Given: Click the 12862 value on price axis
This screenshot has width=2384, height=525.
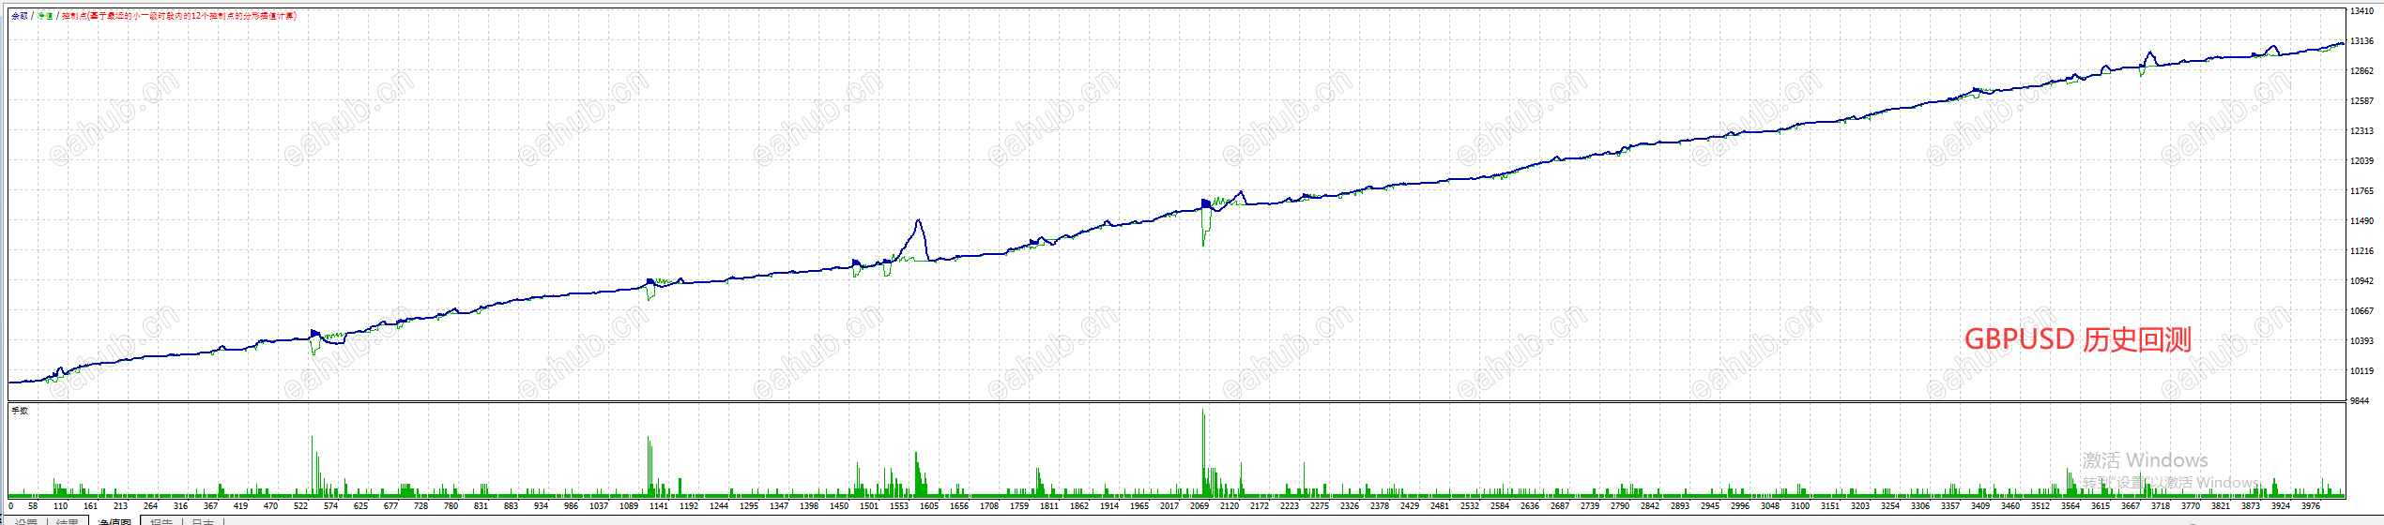Looking at the screenshot, I should pyautogui.click(x=2361, y=71).
